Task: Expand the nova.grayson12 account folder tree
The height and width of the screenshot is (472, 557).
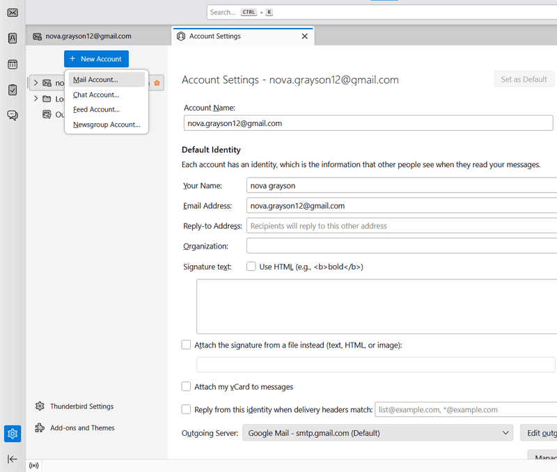Action: [35, 81]
